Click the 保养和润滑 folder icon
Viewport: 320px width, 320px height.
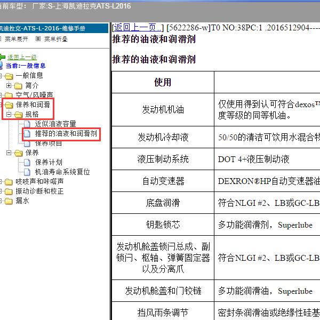9,105
